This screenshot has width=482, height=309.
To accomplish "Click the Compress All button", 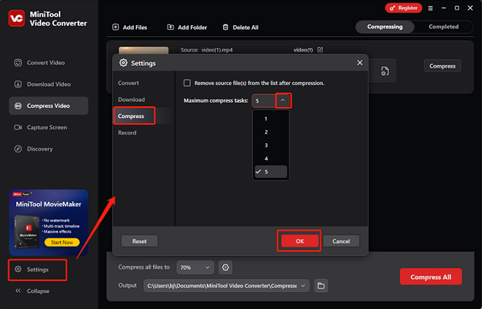I will [x=431, y=277].
